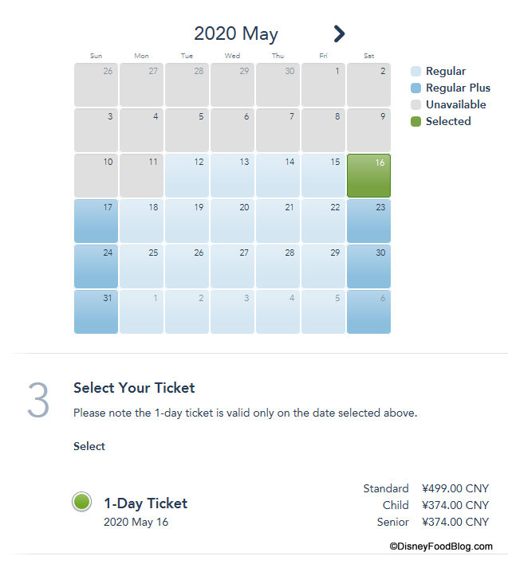The height and width of the screenshot is (564, 508).
Task: Pick May 12 Regular date
Action: [187, 175]
